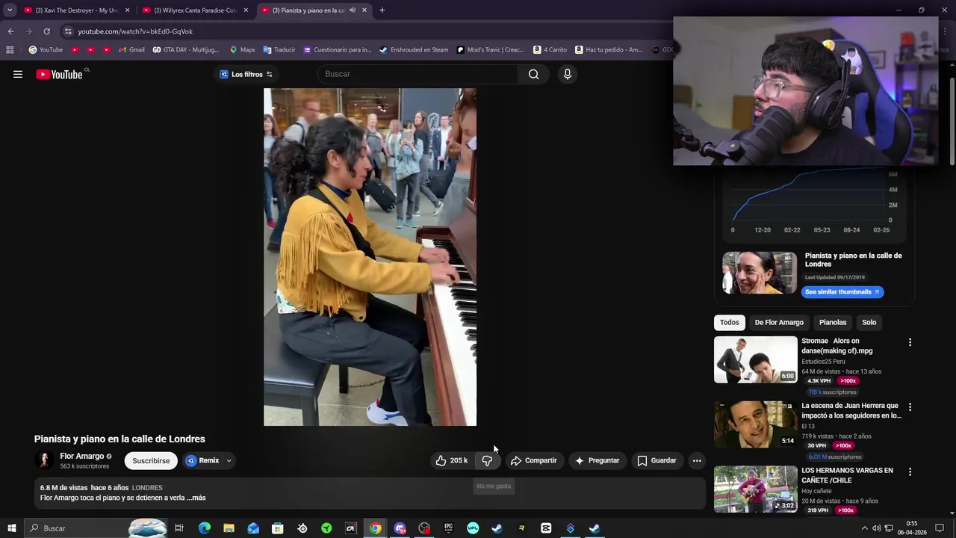Select the Solo filter chip
Viewport: 956px width, 538px height.
869,322
